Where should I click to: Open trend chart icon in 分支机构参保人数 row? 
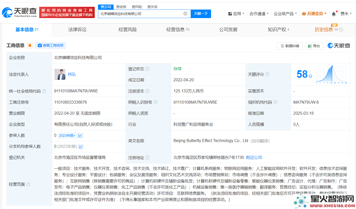tap(81, 147)
